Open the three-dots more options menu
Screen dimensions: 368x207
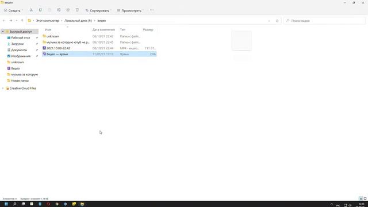point(152,10)
